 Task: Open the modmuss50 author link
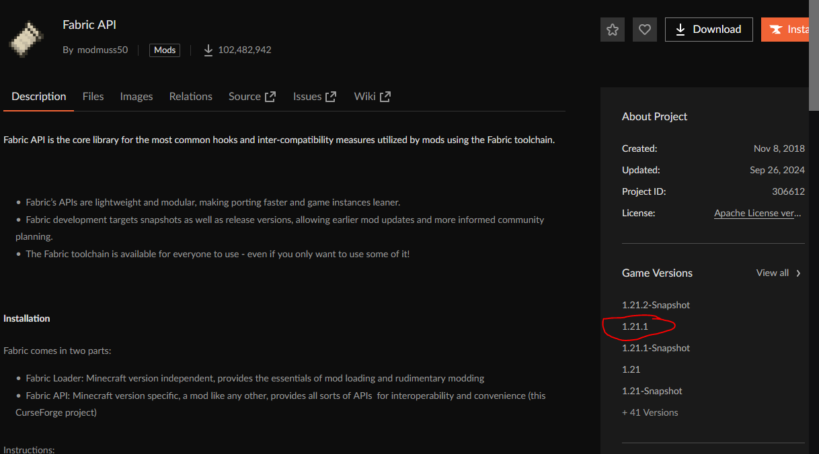[101, 50]
